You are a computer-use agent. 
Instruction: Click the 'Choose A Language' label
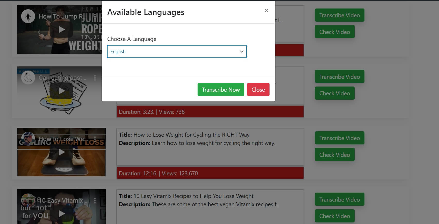(x=132, y=39)
